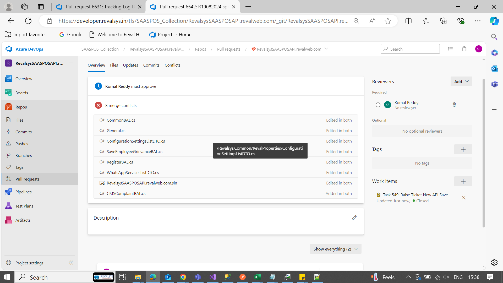Open the Task 549 work item link
Image resolution: width=503 pixels, height=283 pixels.
click(417, 195)
